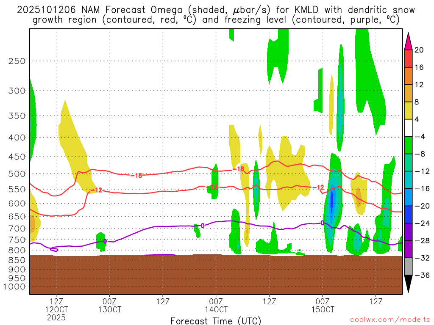Click the 13OCT date label

click(110, 309)
